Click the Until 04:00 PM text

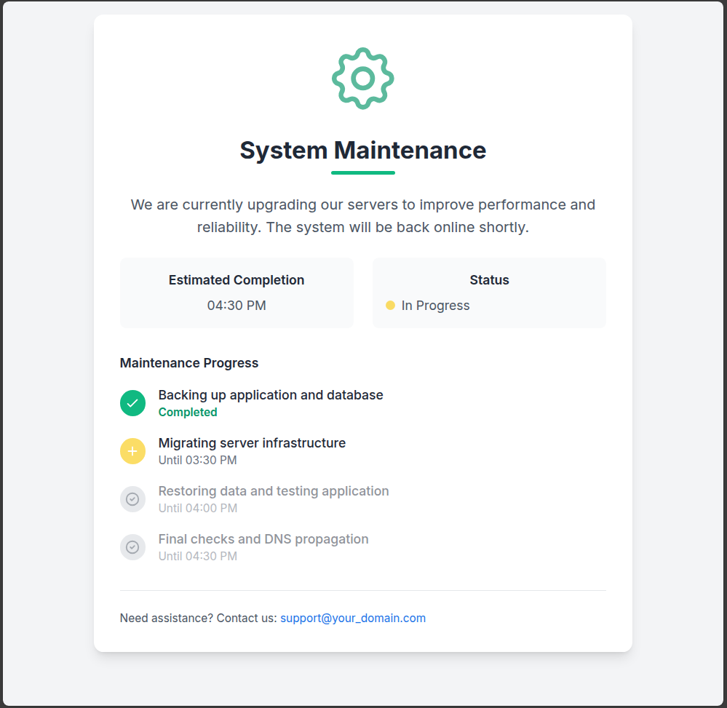198,508
